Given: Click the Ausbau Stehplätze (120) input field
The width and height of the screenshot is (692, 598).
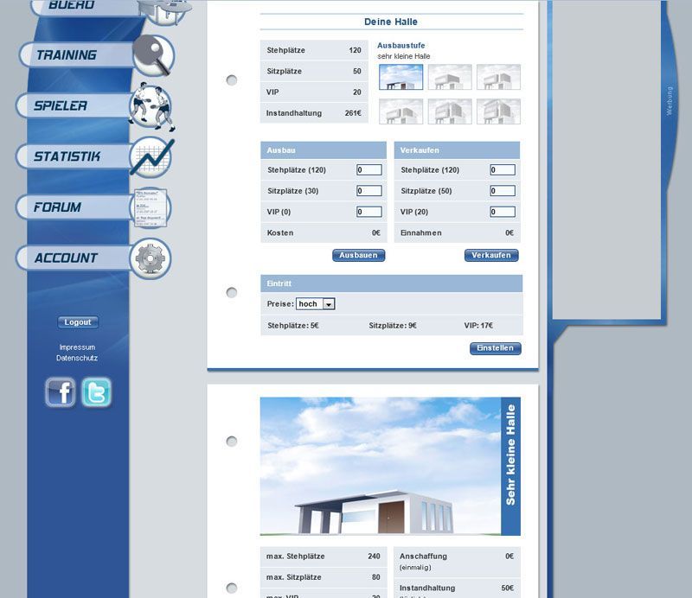Looking at the screenshot, I should point(369,169).
